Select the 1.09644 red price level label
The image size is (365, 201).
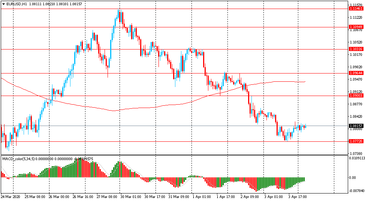(356, 73)
